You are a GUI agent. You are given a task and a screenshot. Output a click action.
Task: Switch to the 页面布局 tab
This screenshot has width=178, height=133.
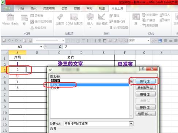click(x=49, y=8)
